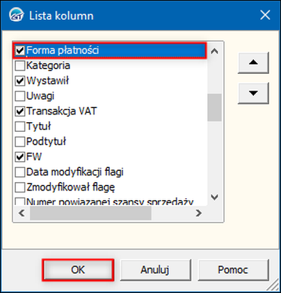Click the horizontal scroll right arrow
The height and width of the screenshot is (293, 281).
199,213
